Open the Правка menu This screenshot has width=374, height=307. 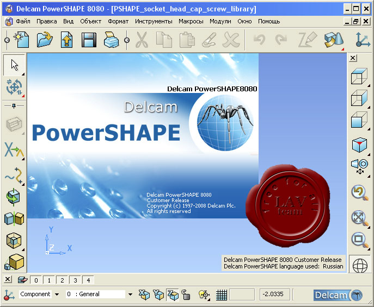point(46,21)
